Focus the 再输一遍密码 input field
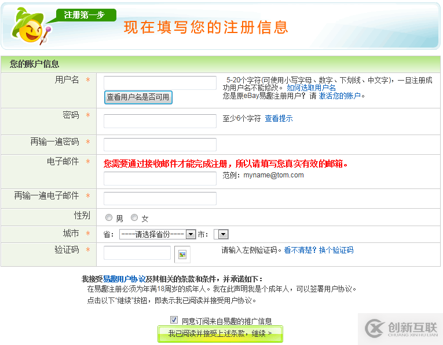 (160, 144)
